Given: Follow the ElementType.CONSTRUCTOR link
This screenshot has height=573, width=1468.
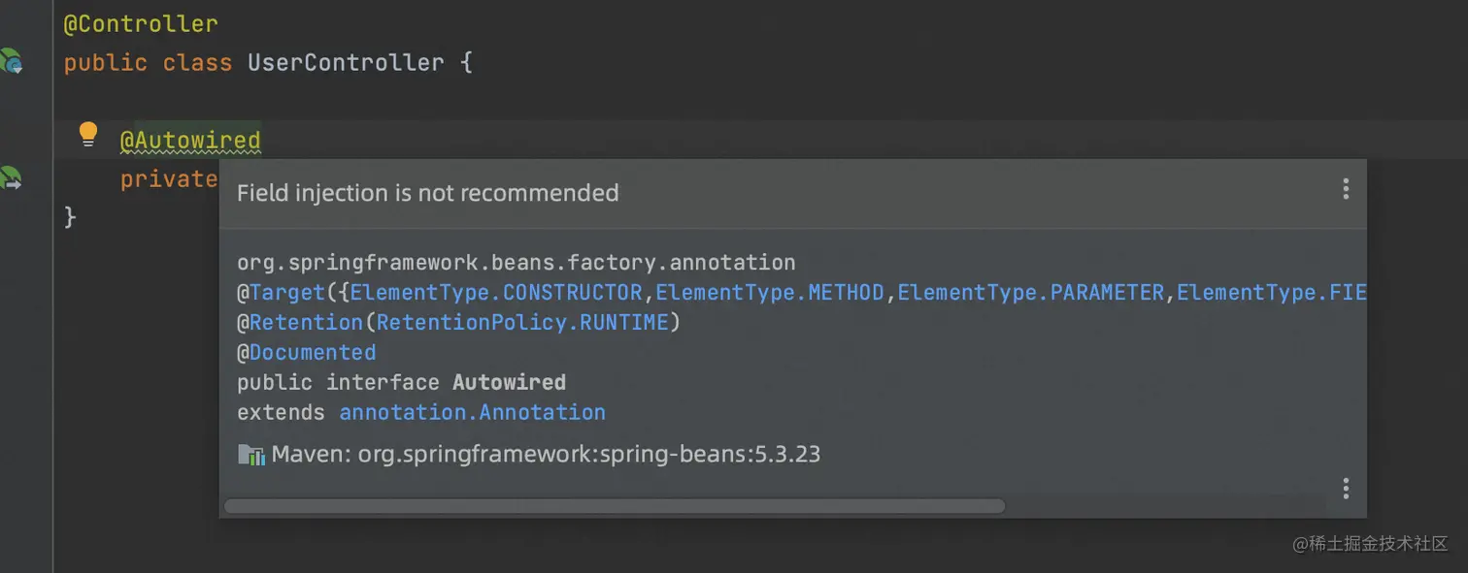Looking at the screenshot, I should [x=496, y=292].
